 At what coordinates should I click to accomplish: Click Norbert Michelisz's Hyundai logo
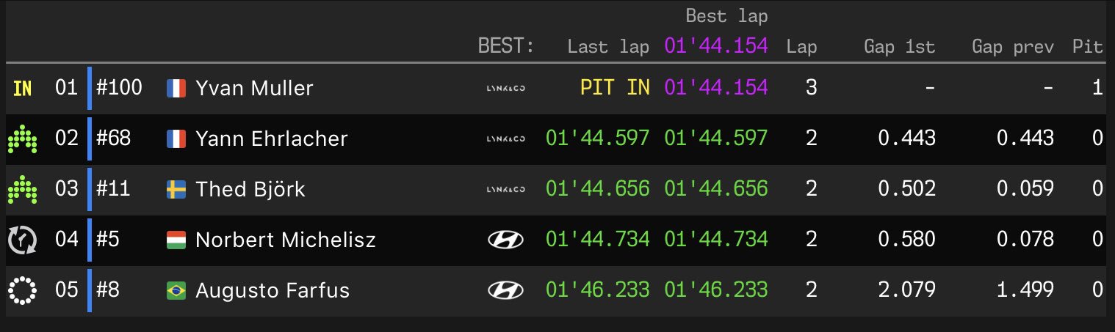pyautogui.click(x=506, y=240)
